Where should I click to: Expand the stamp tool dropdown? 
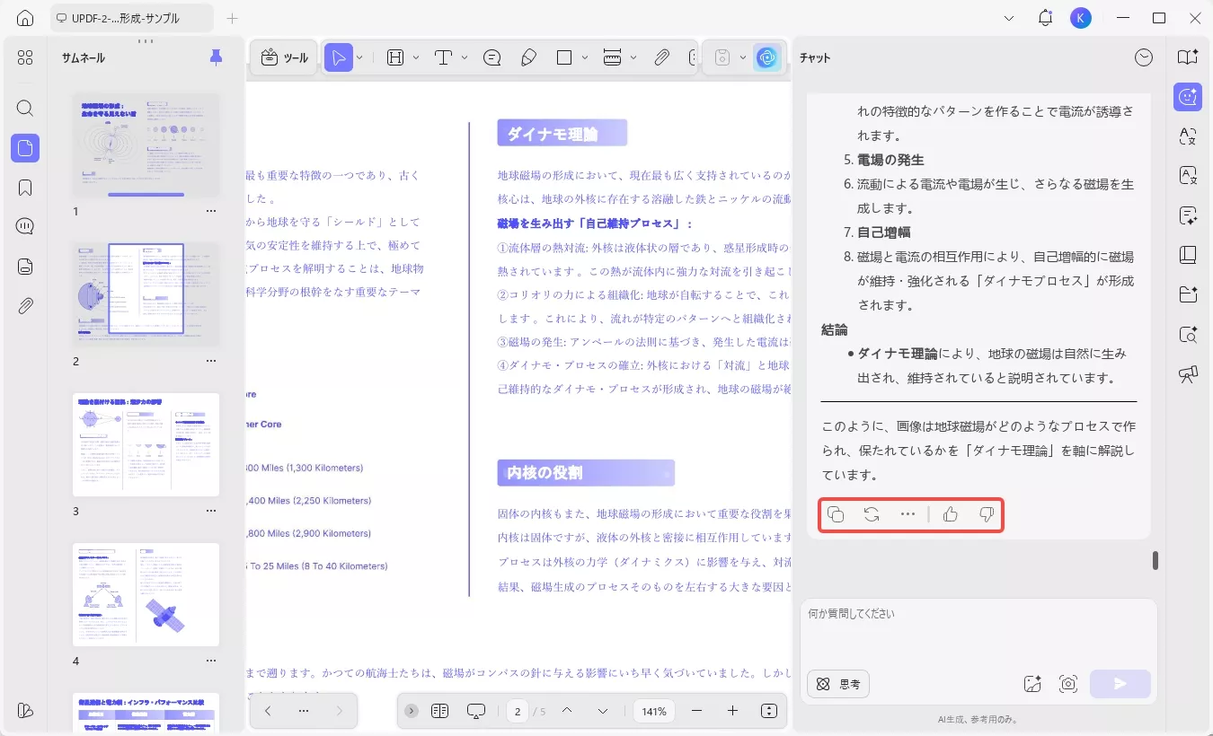[744, 57]
